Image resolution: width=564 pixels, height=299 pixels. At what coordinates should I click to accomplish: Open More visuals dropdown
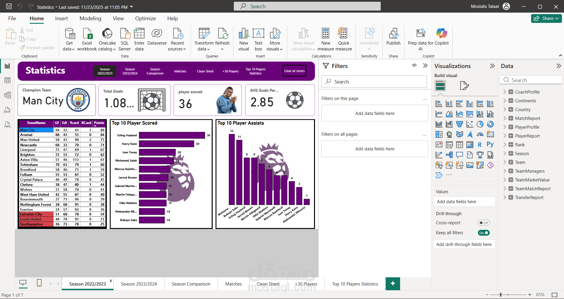pyautogui.click(x=275, y=40)
